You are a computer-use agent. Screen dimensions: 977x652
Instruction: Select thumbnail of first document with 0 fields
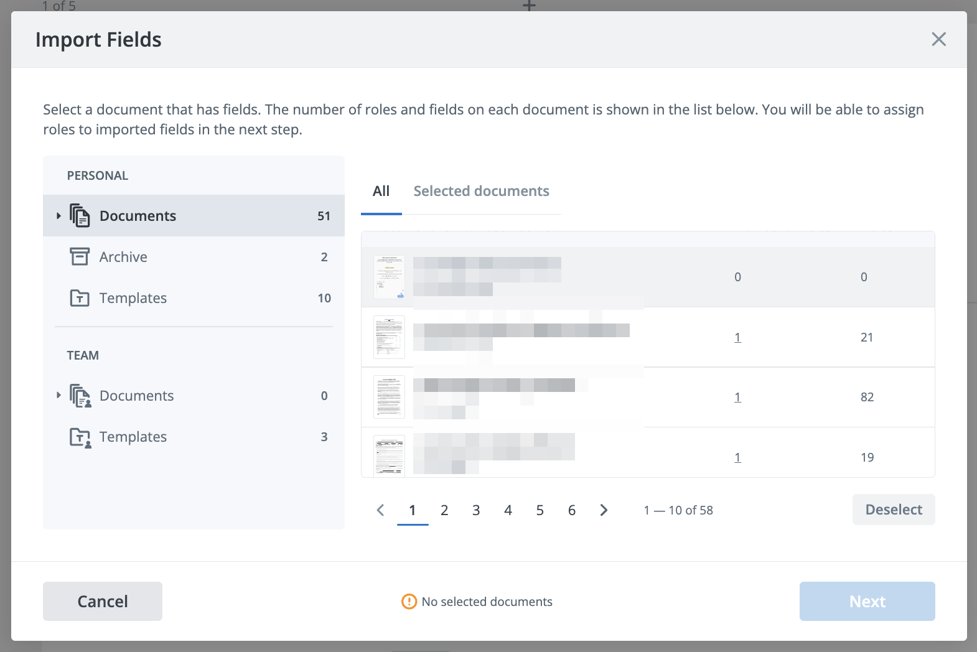coord(389,277)
